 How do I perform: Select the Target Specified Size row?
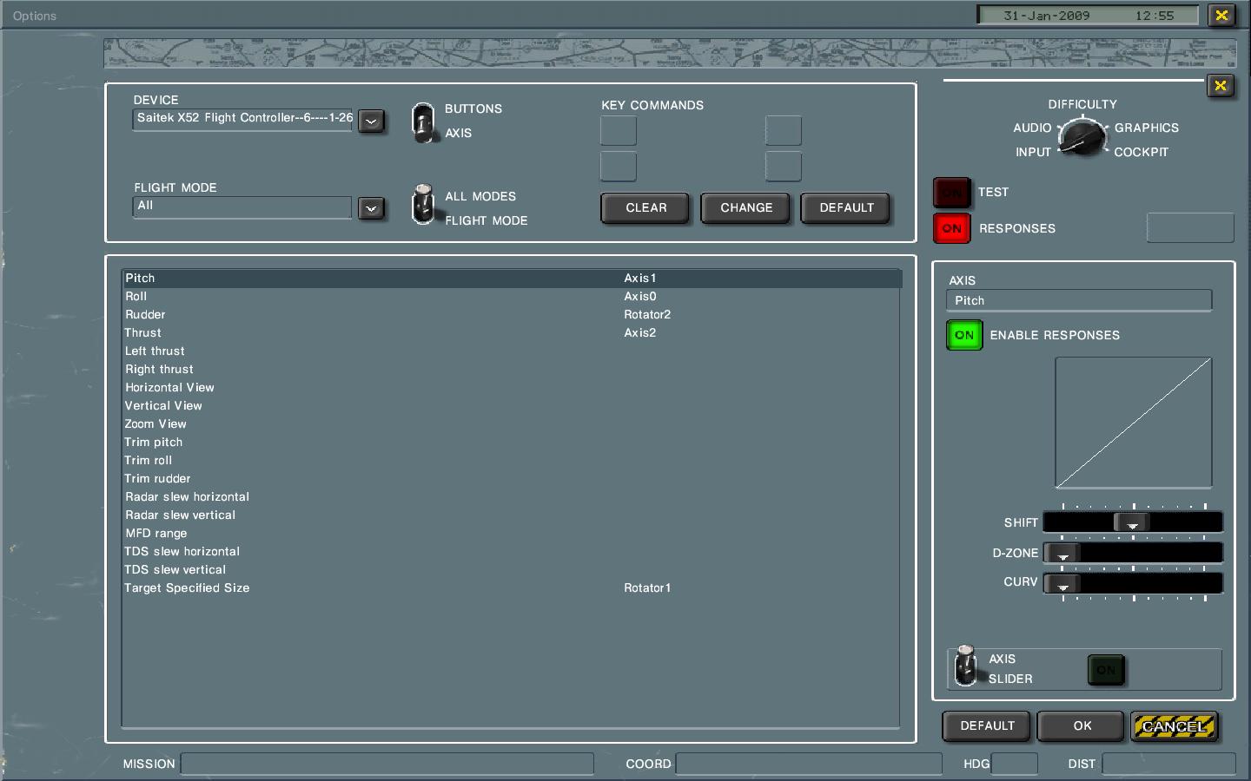pyautogui.click(x=512, y=588)
